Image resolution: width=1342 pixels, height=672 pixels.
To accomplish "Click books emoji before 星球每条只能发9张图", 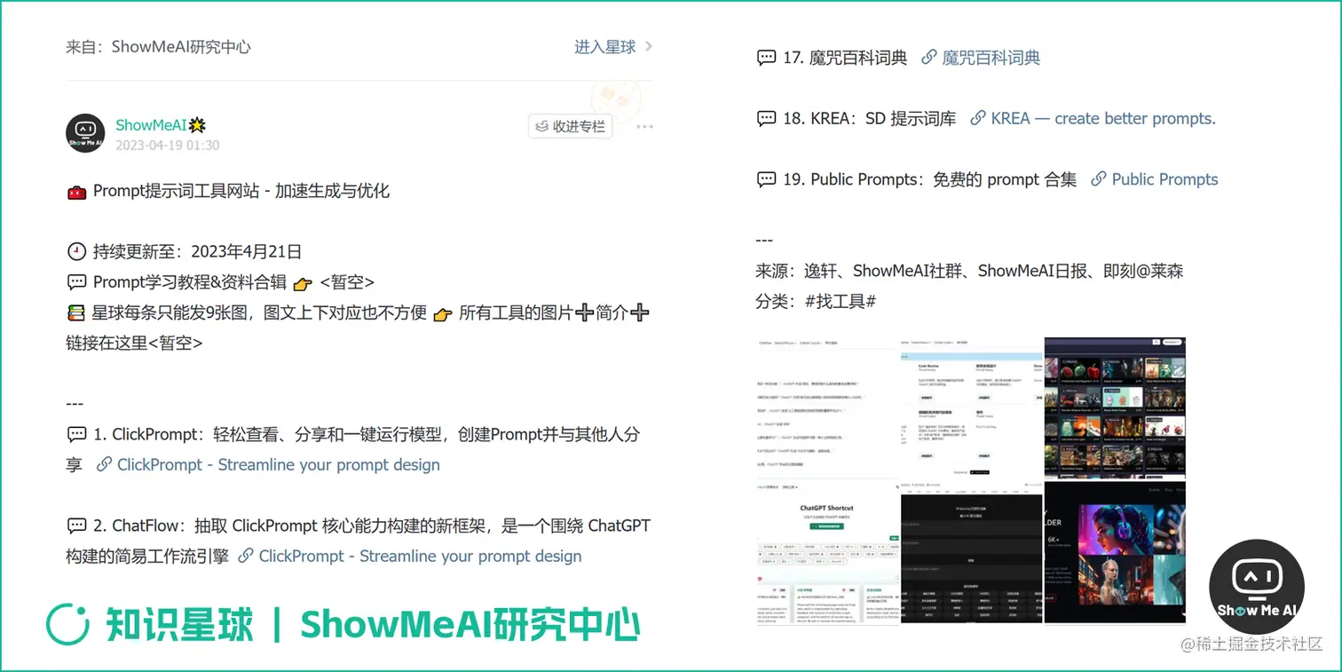I will point(76,312).
